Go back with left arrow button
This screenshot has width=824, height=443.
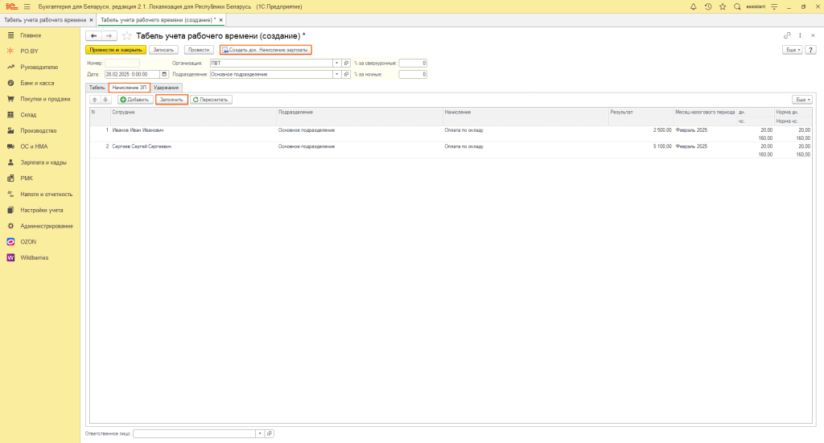(93, 35)
